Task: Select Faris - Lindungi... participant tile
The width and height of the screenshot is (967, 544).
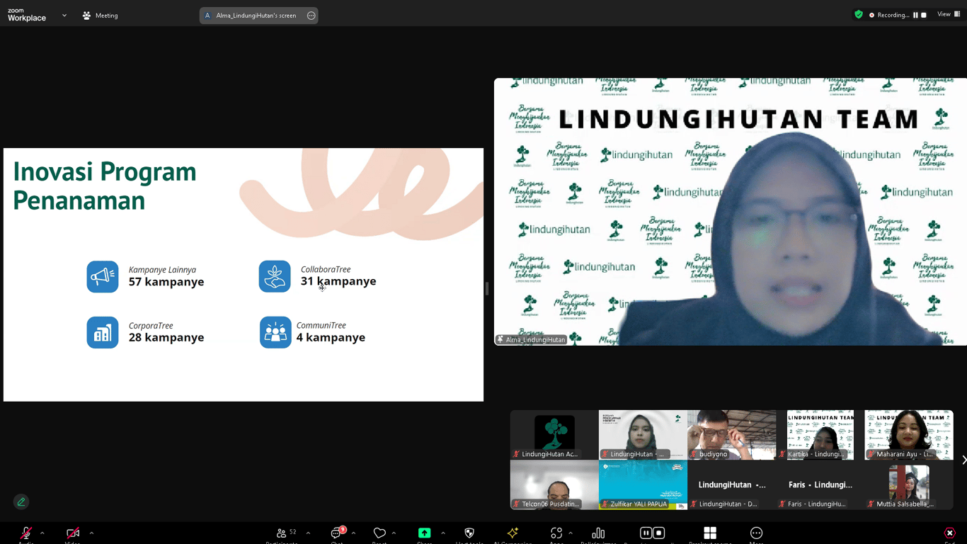Action: 820,485
